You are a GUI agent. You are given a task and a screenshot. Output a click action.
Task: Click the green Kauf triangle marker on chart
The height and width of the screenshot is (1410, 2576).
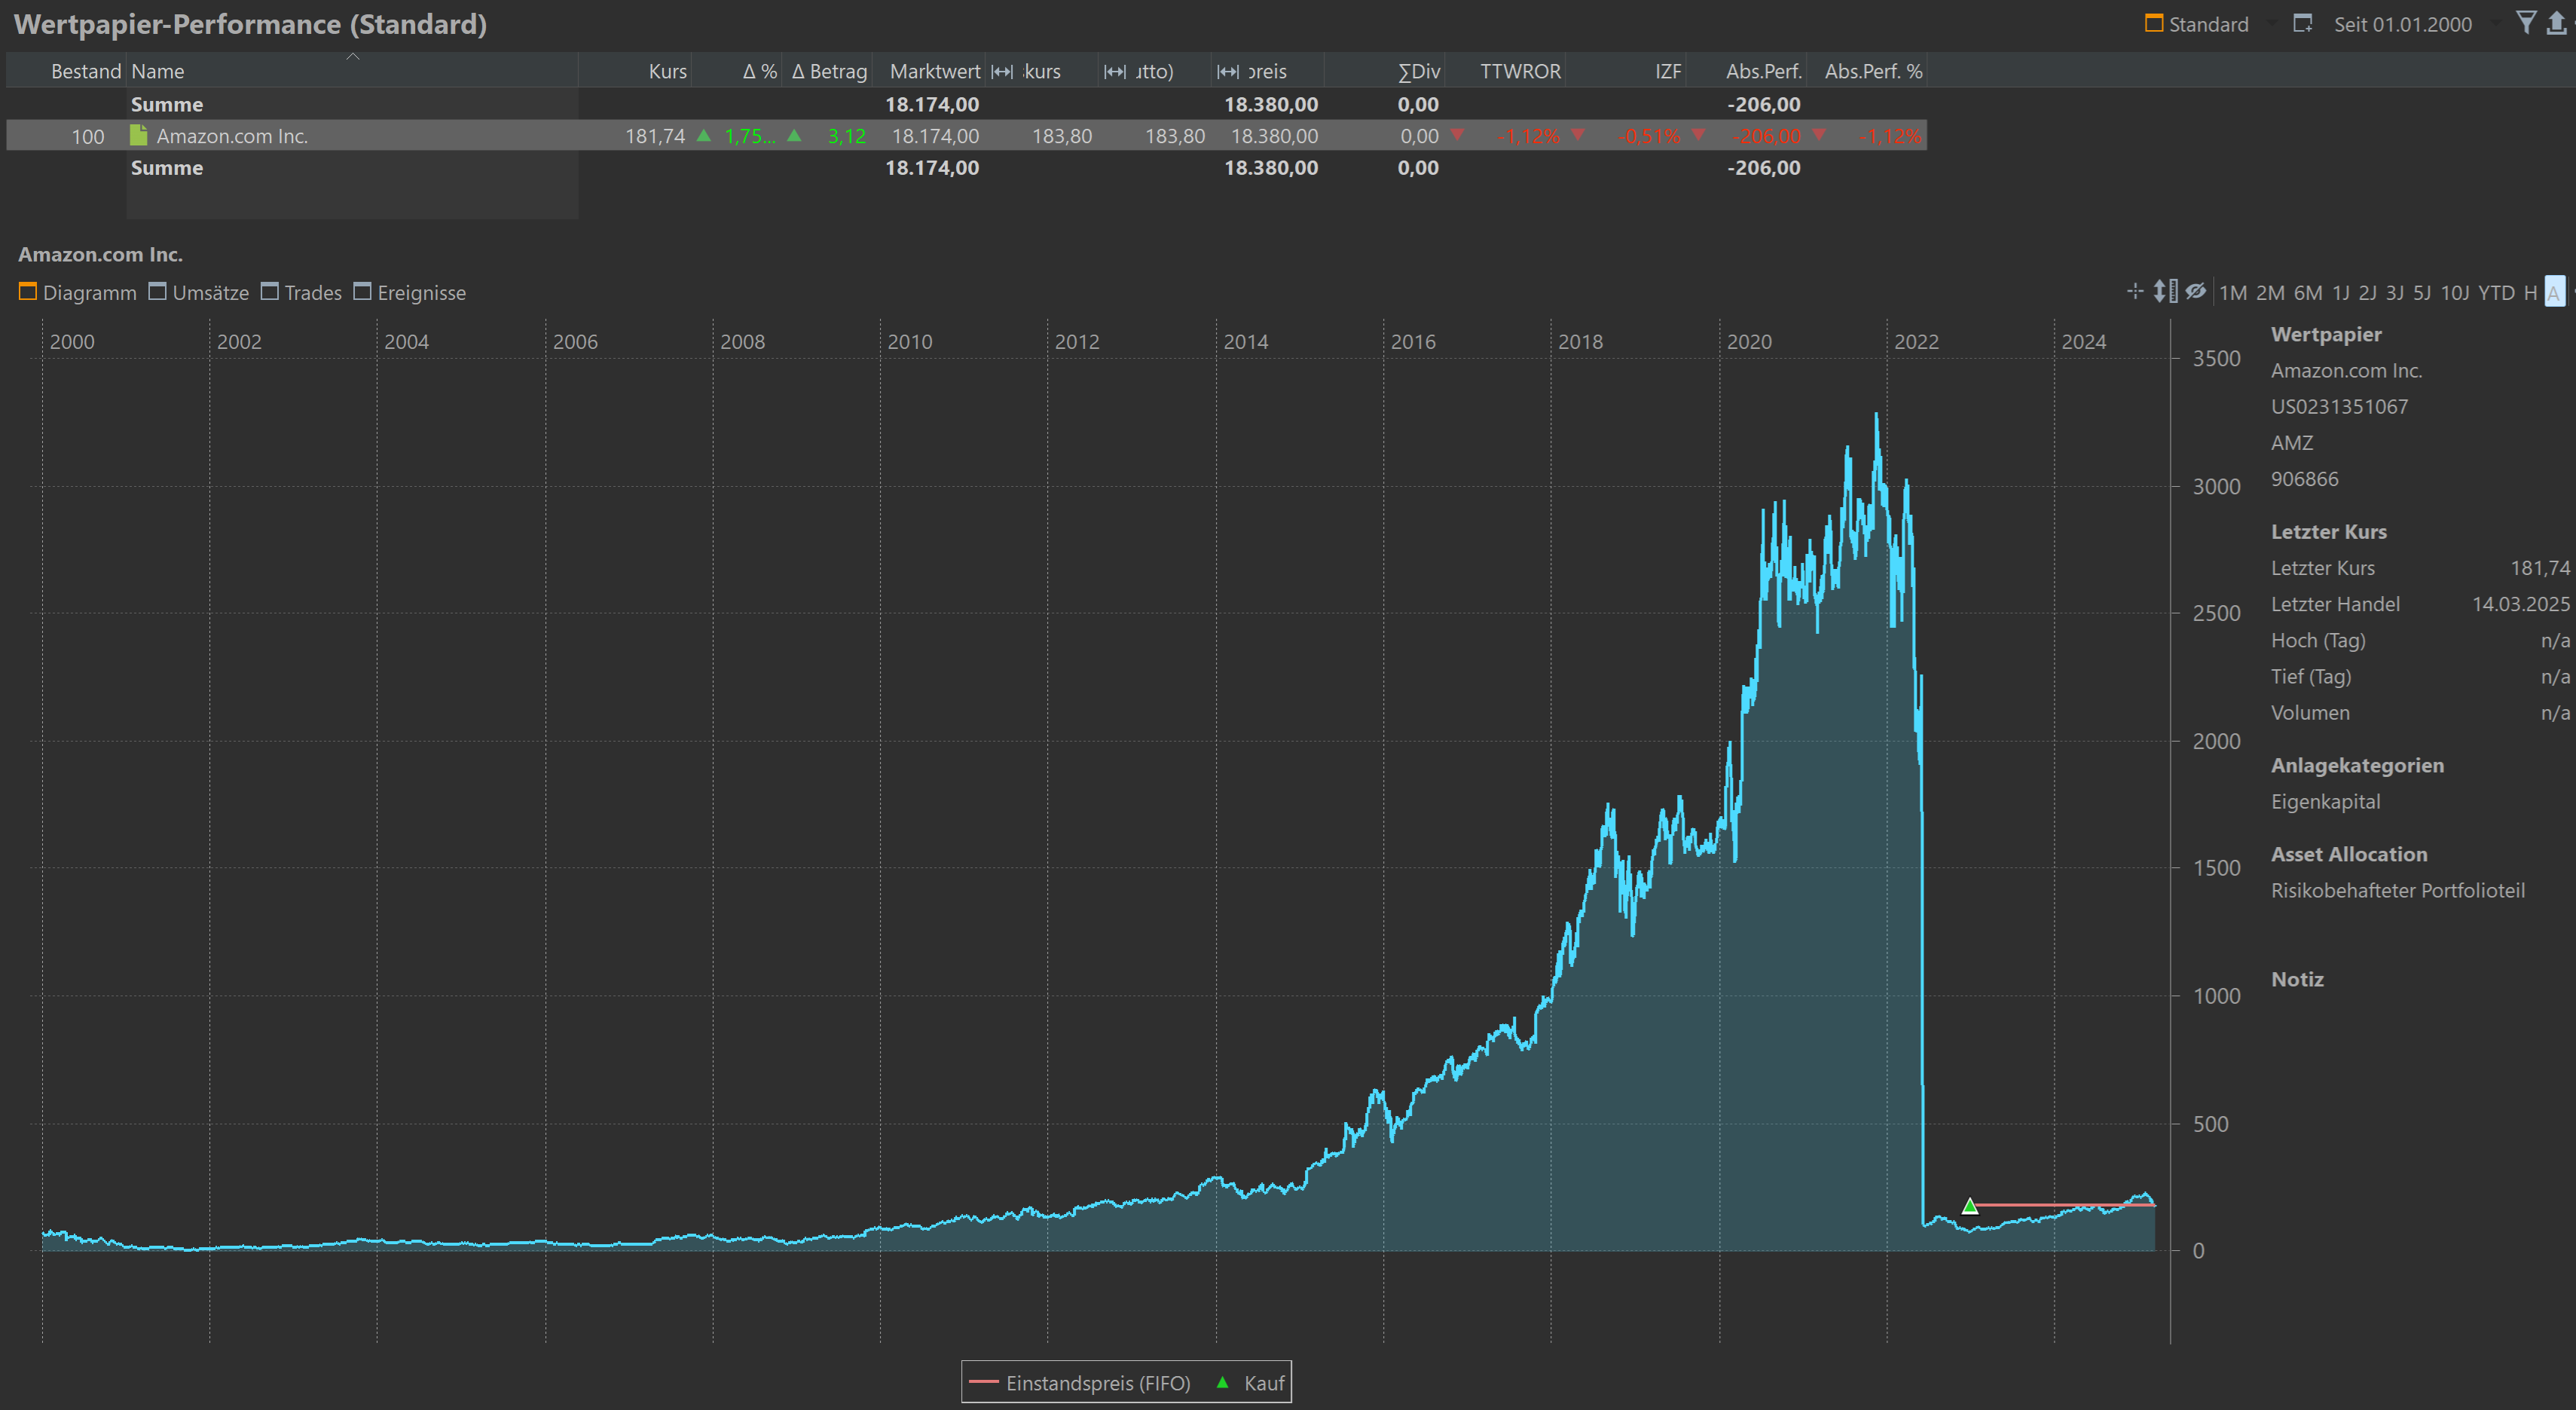(x=1969, y=1206)
